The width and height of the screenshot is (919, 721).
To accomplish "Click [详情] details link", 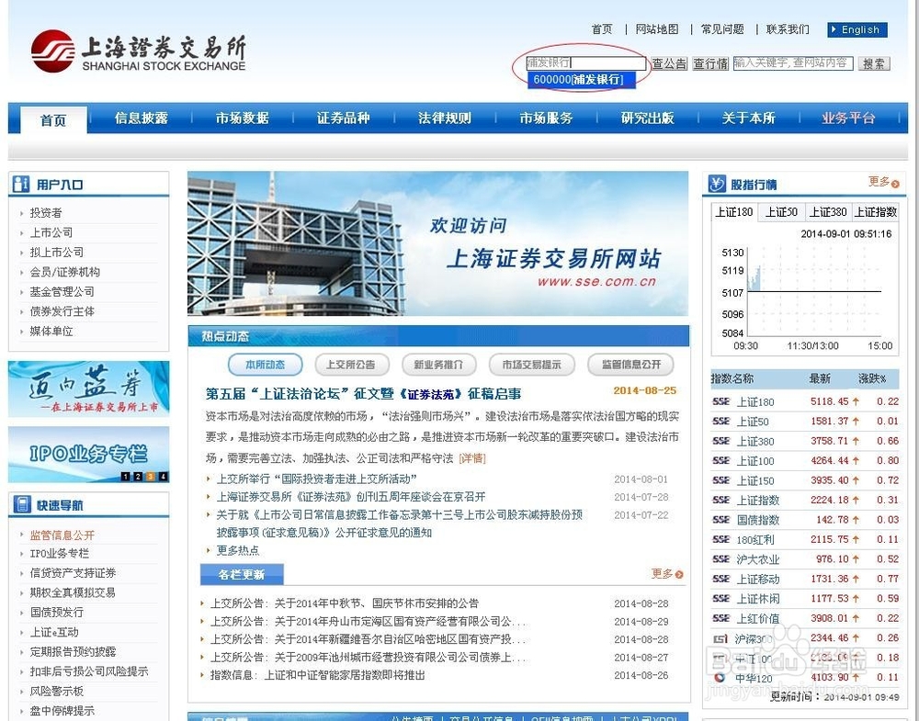I will (472, 458).
